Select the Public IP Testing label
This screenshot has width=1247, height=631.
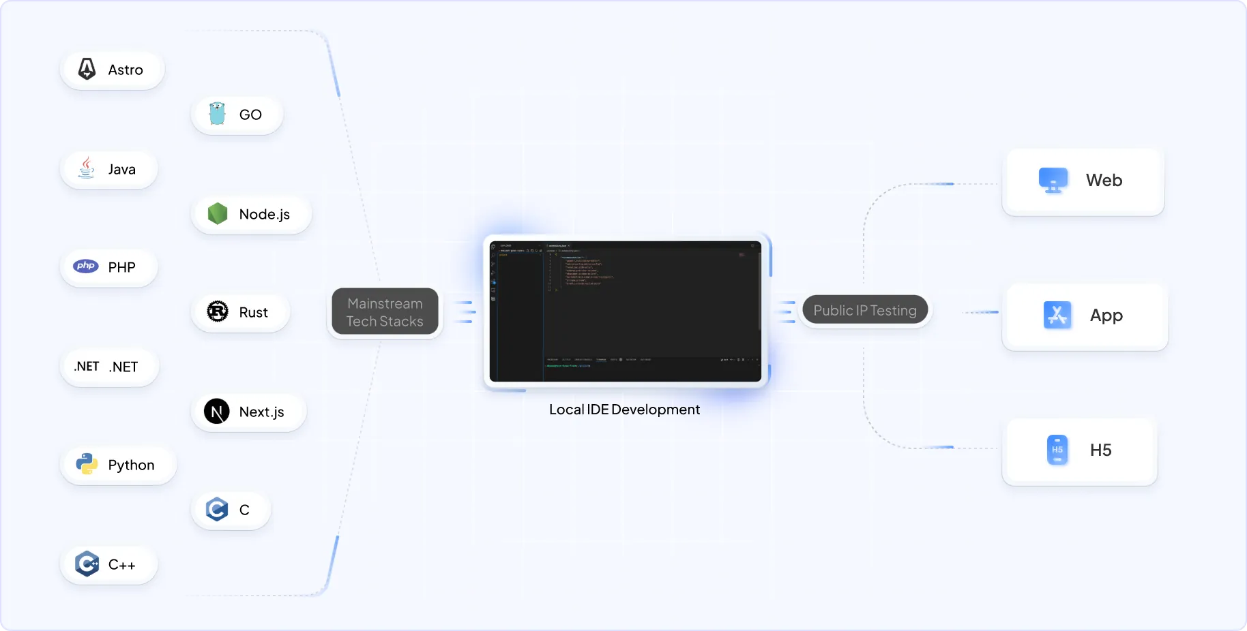pyautogui.click(x=864, y=311)
